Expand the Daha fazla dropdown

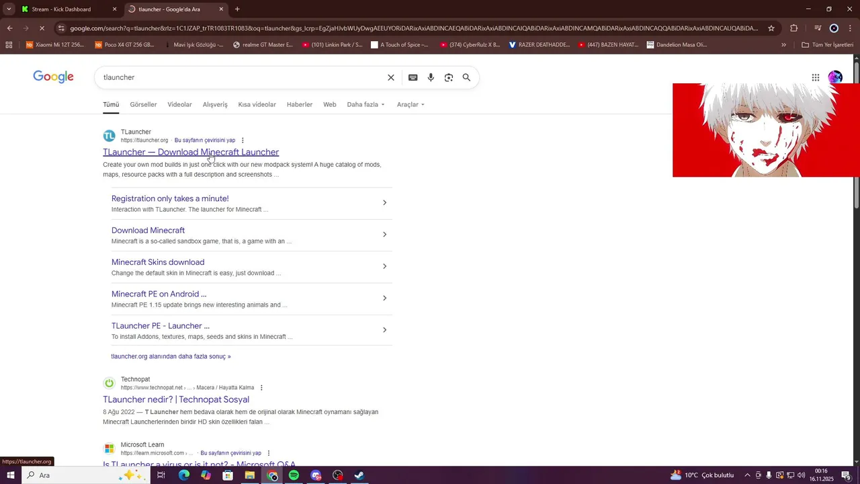click(366, 105)
